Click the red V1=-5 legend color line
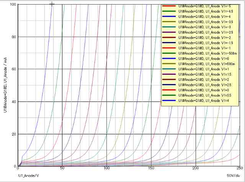The image size is (245, 182). click(x=169, y=7)
